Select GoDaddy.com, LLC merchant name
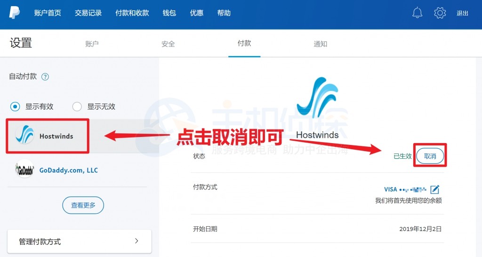This screenshot has width=482, height=257. click(x=69, y=170)
